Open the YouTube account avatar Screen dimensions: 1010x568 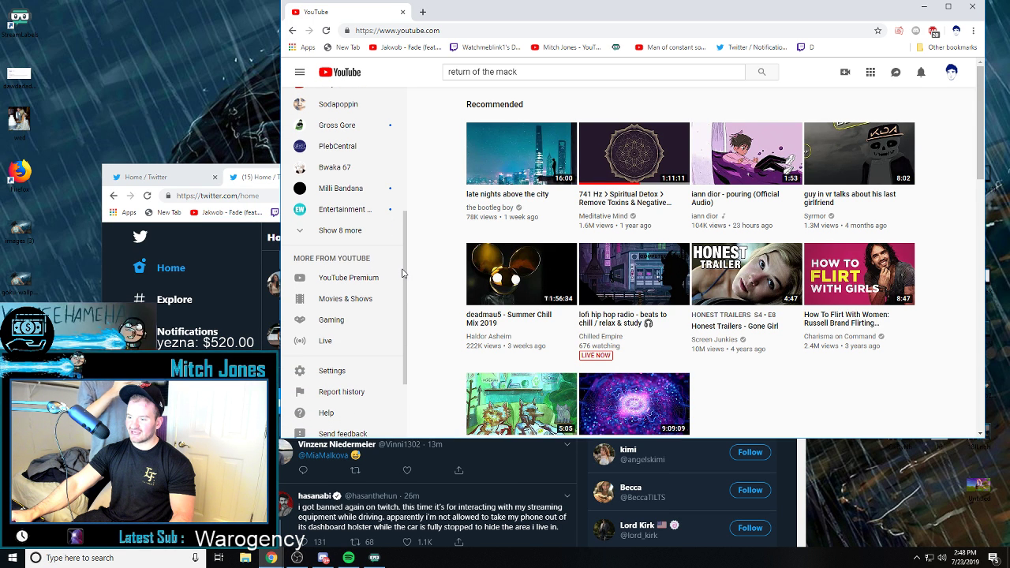(952, 72)
